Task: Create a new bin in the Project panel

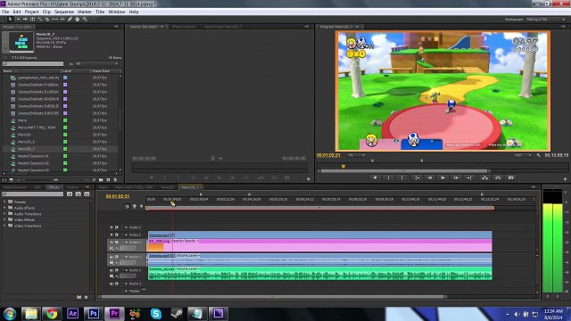Action: [101, 180]
